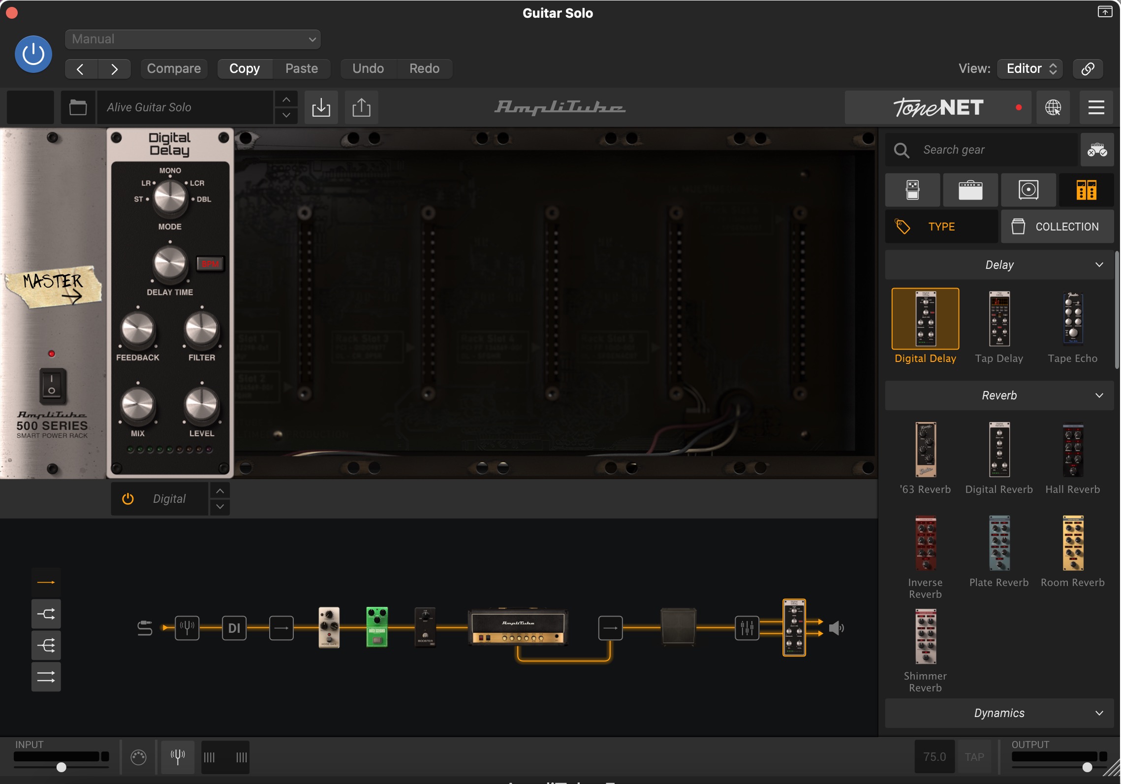Click the link chain icon
The height and width of the screenshot is (784, 1121).
click(1088, 69)
